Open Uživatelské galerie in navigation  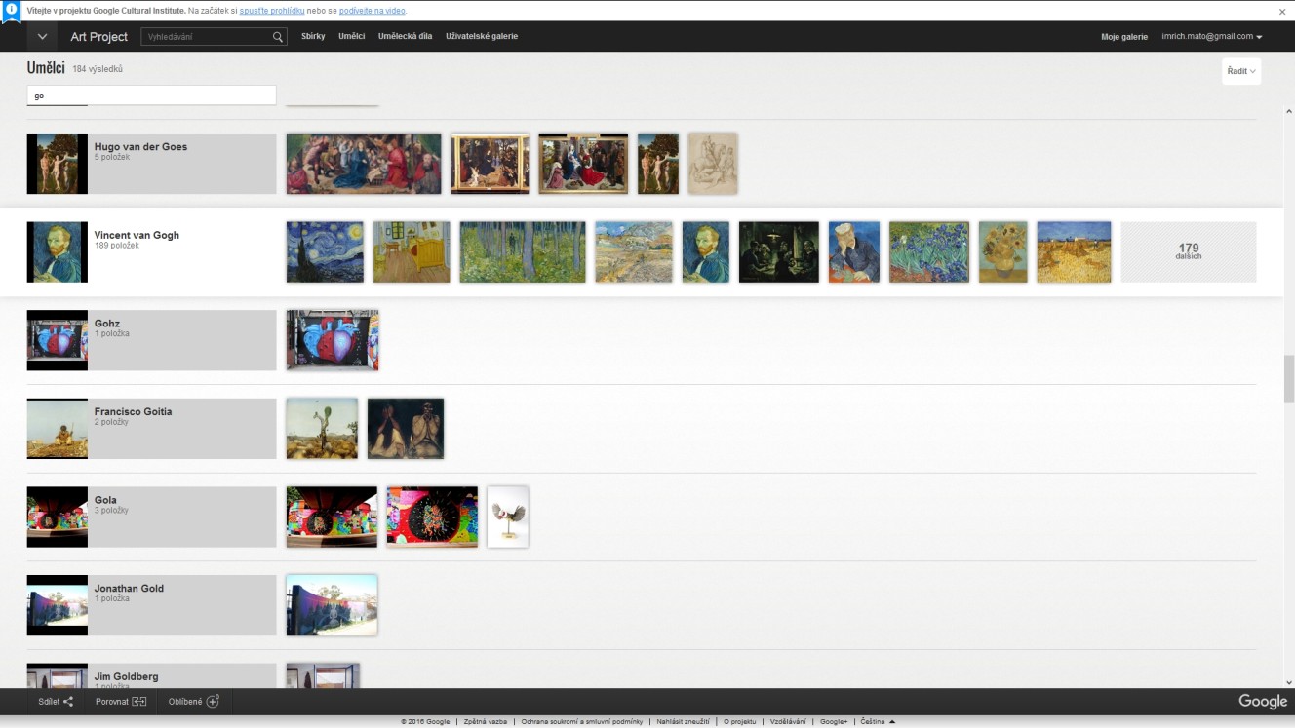pos(482,37)
